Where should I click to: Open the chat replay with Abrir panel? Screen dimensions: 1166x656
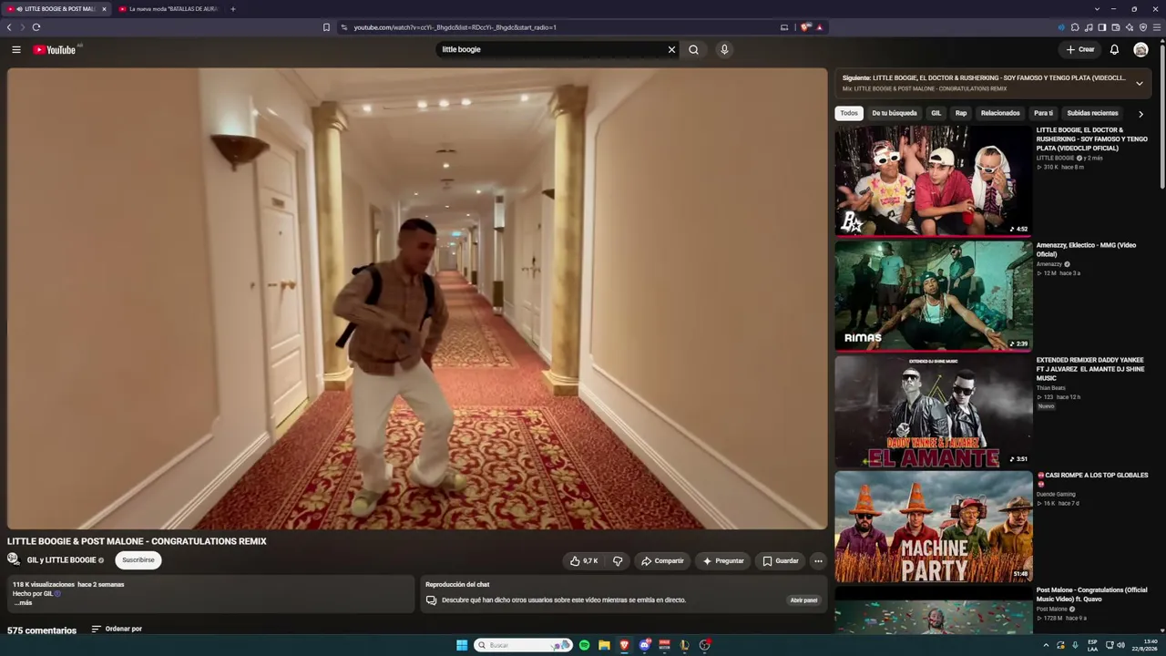coord(803,600)
